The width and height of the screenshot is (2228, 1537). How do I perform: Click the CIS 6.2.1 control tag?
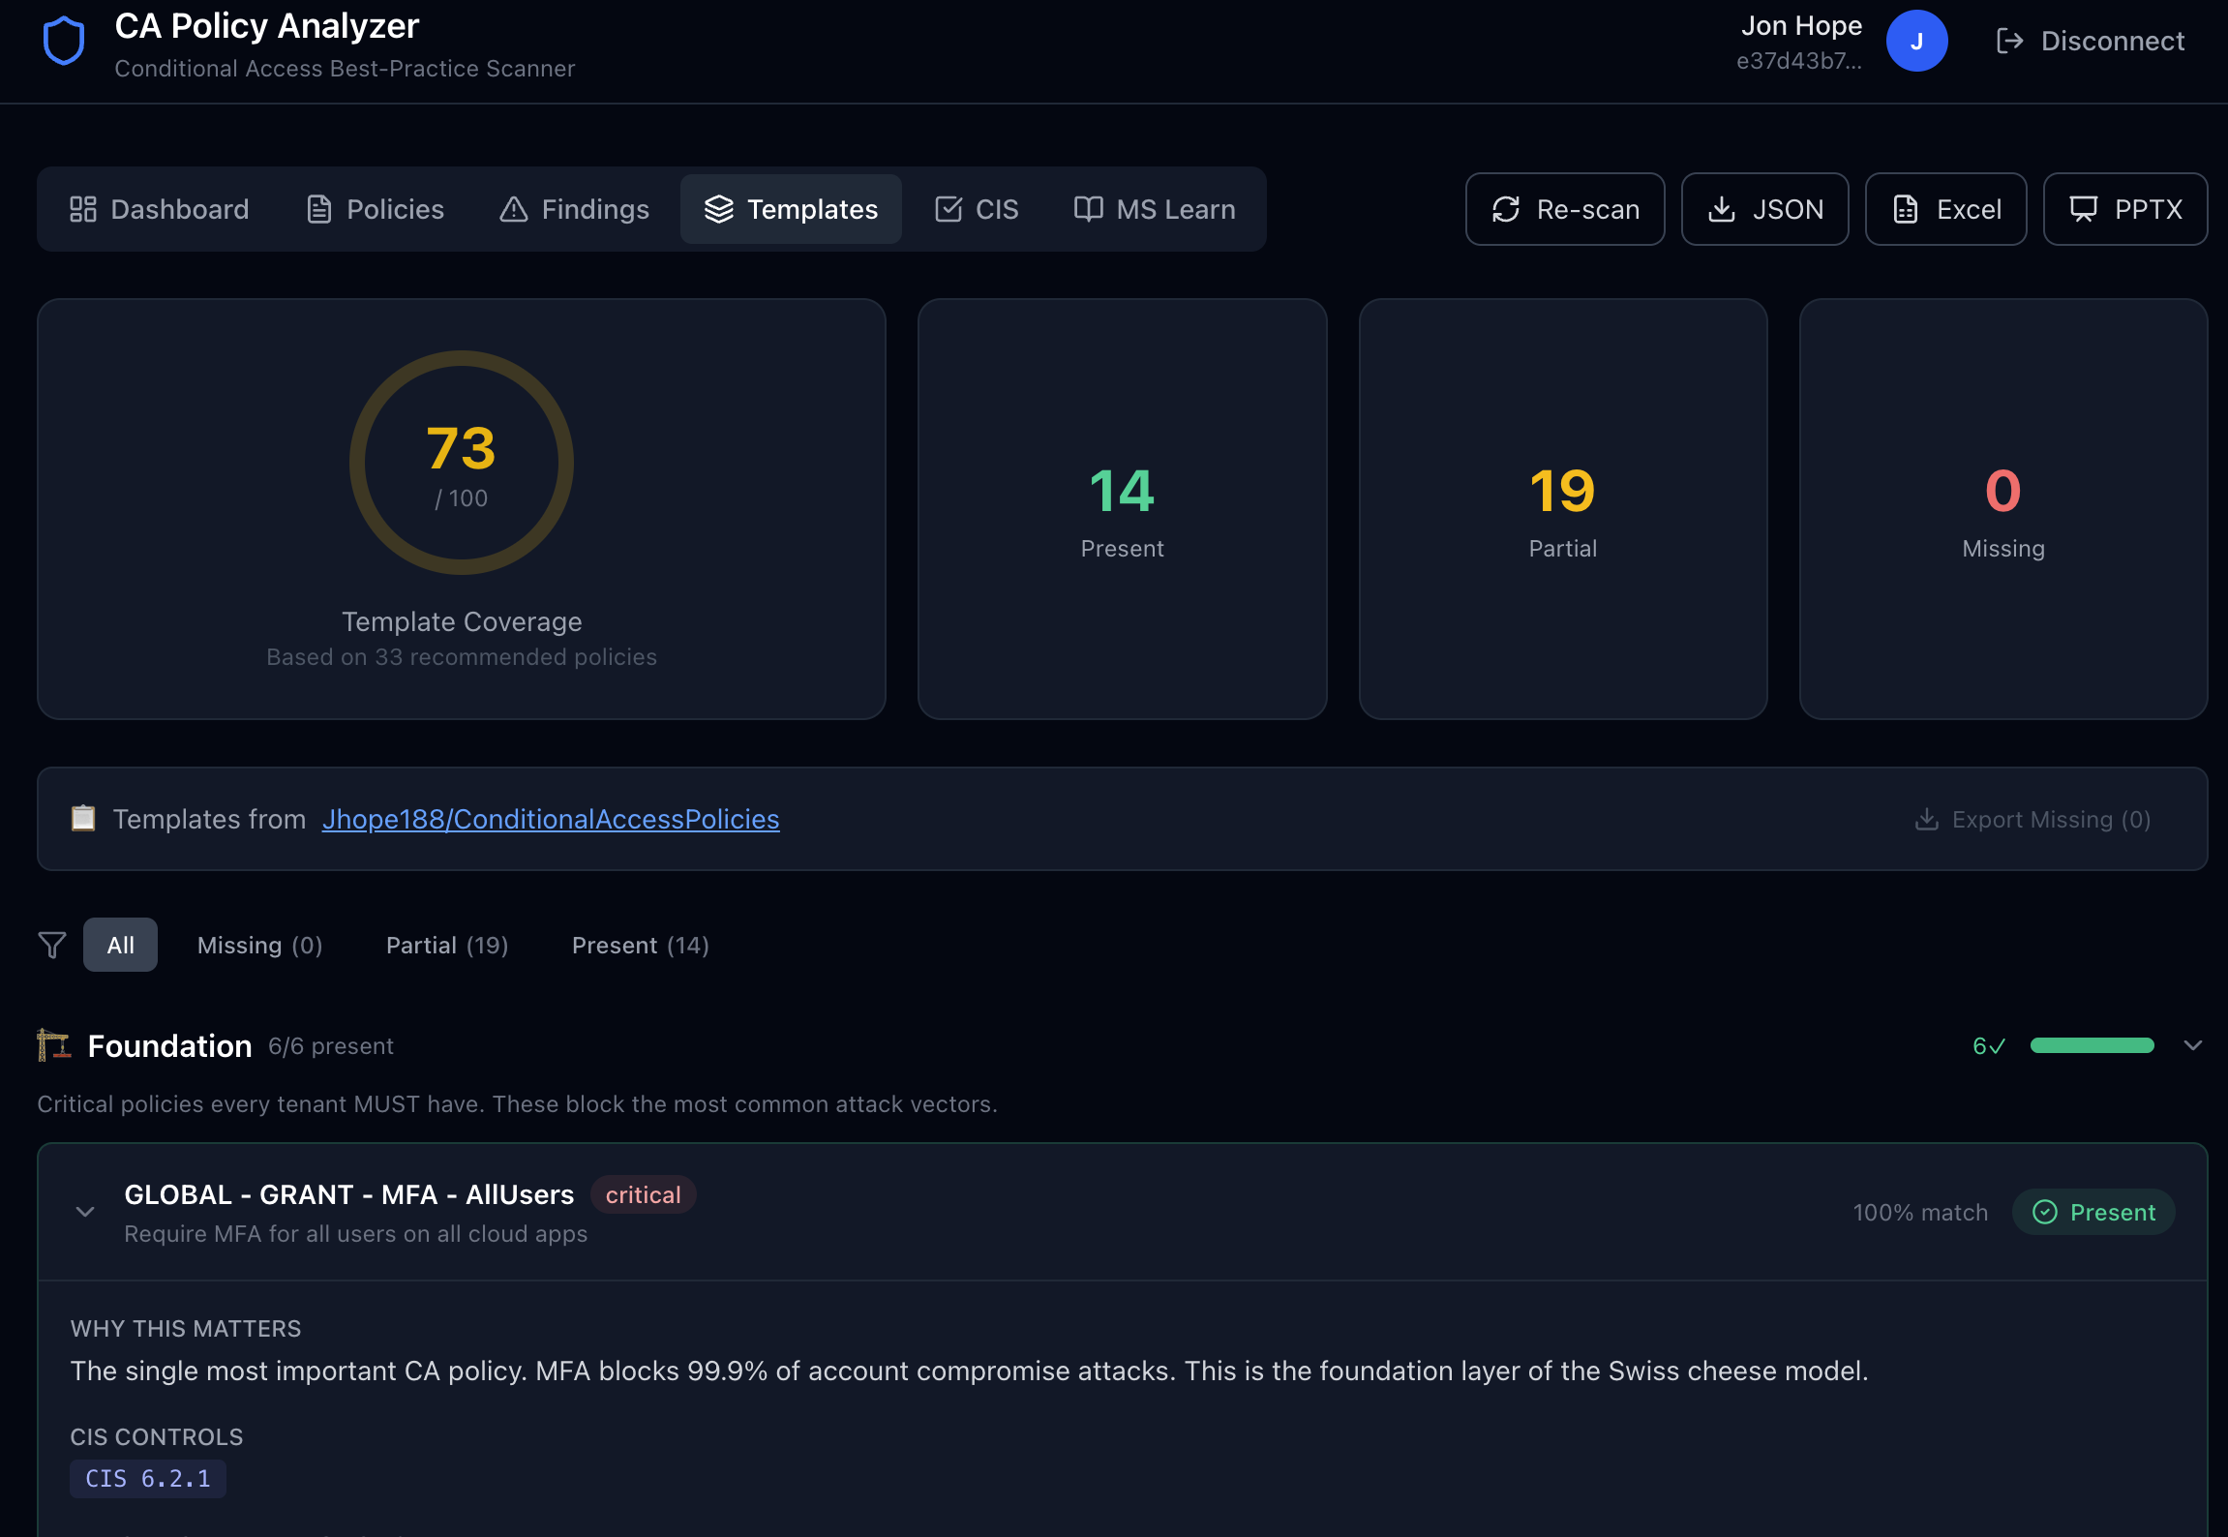pos(148,1478)
